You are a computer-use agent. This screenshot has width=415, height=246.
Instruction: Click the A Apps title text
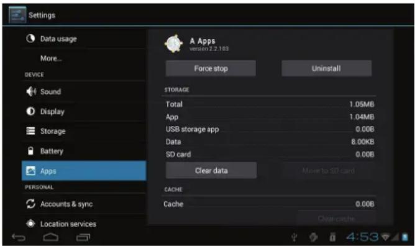(203, 41)
